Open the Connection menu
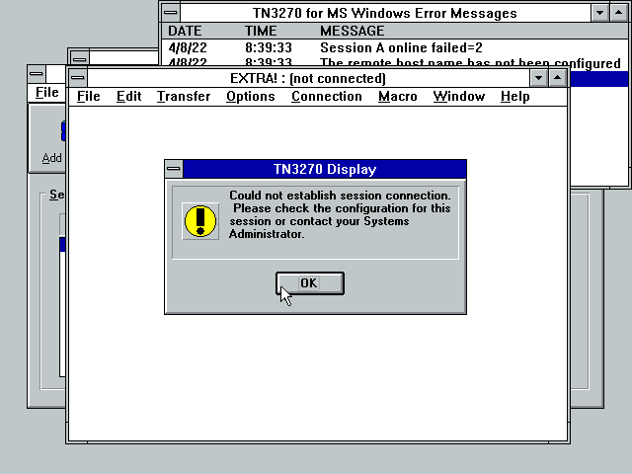Screen dimensions: 632x474 click(327, 97)
